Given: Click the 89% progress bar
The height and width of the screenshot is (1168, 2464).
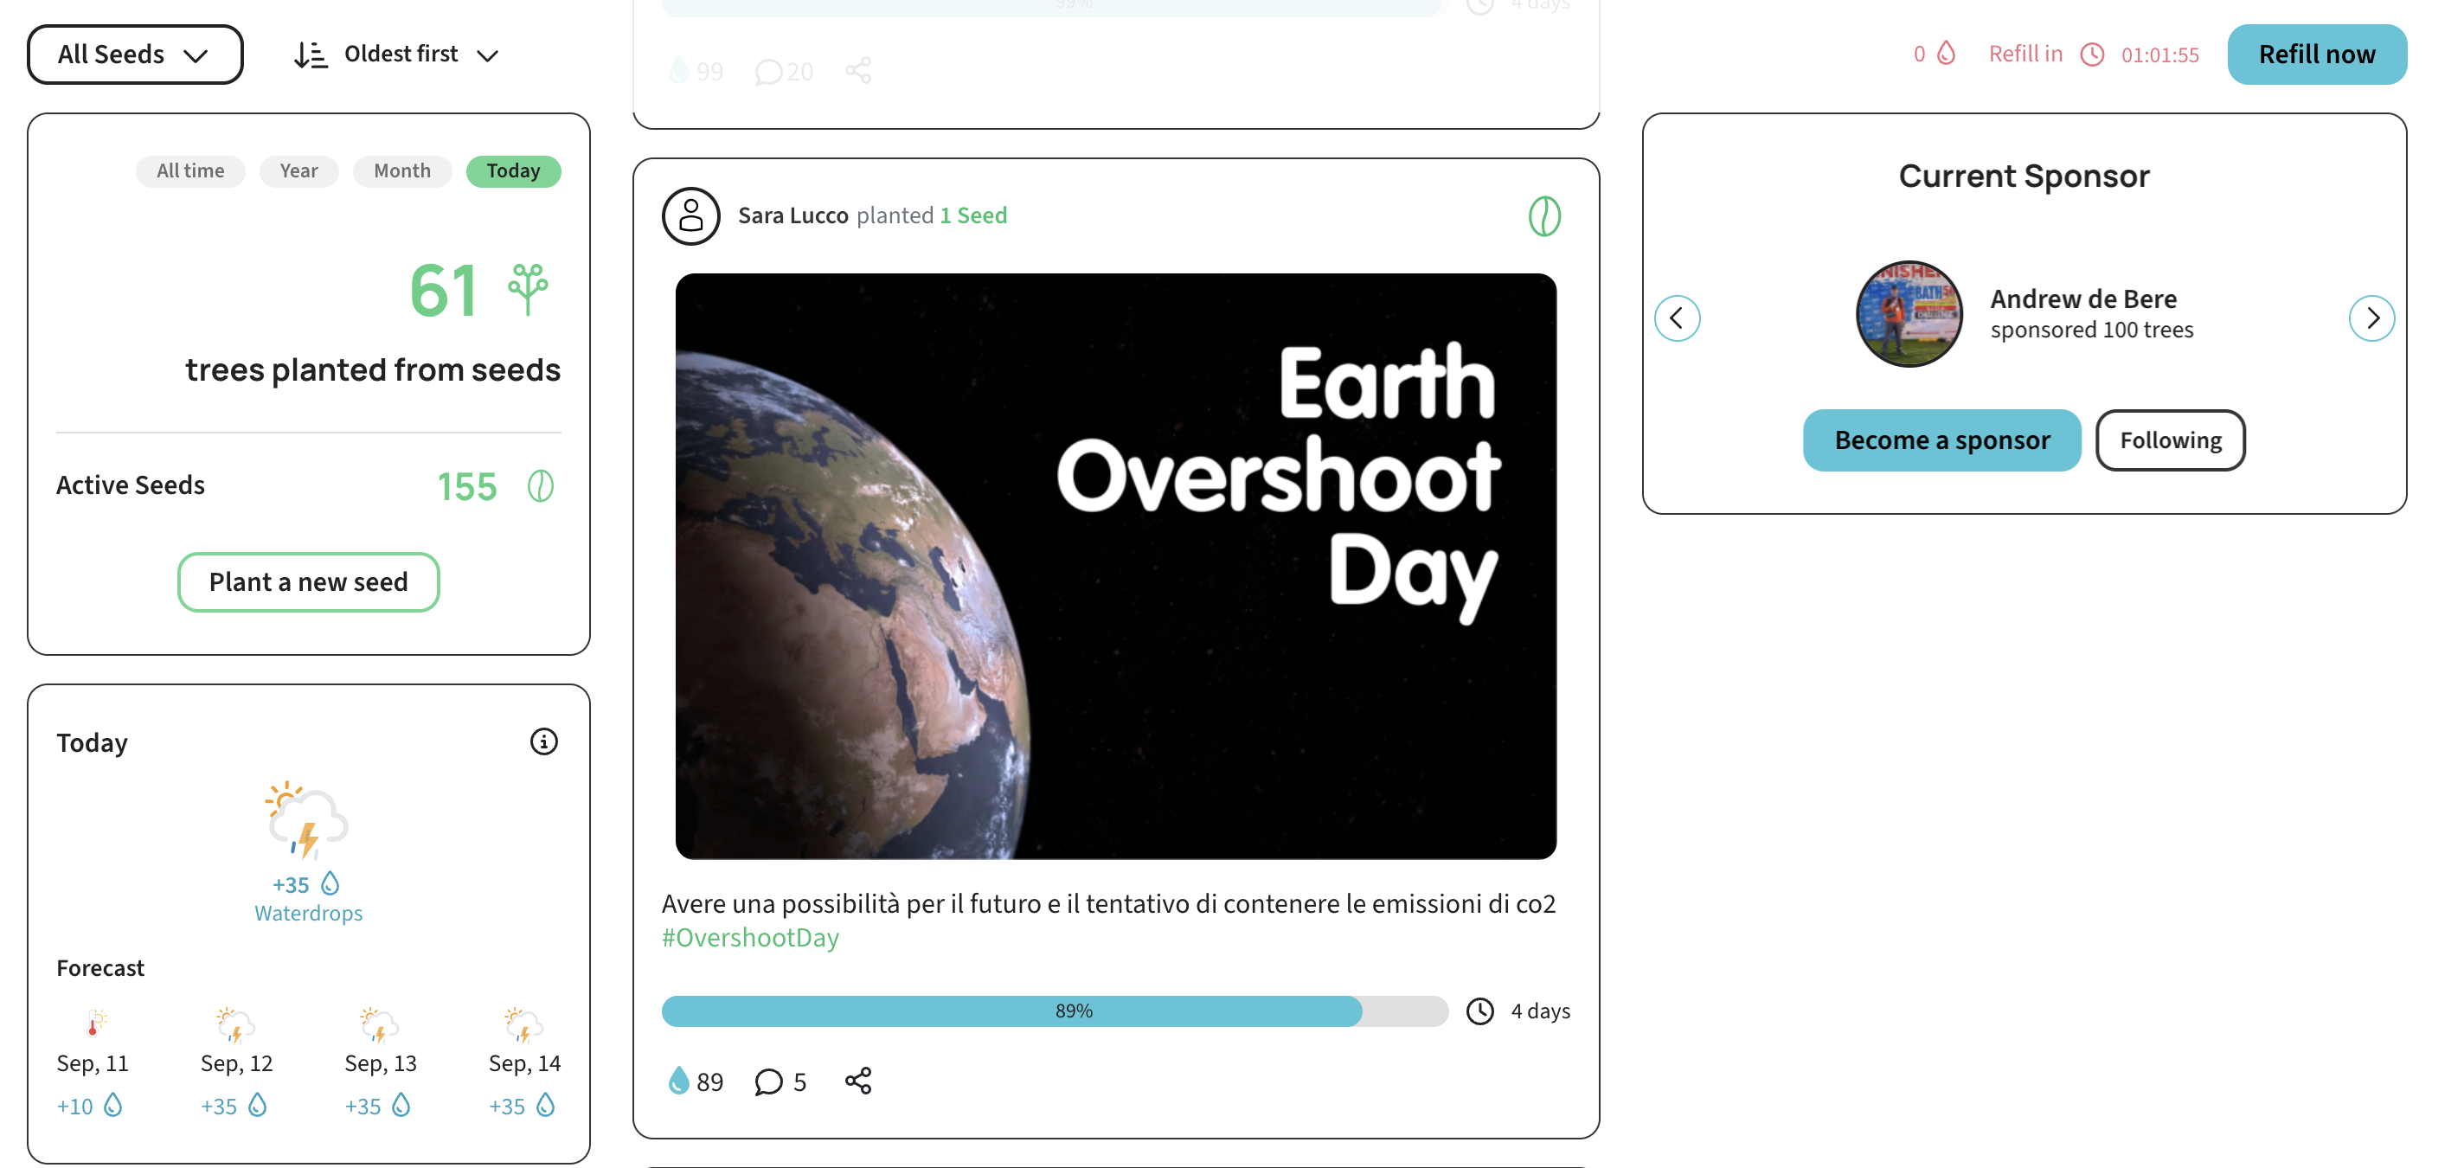Looking at the screenshot, I should coord(1054,1011).
